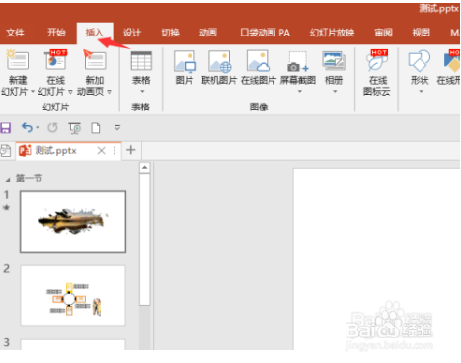Open the 文件 menu tab
This screenshot has height=363, width=461.
pyautogui.click(x=15, y=33)
